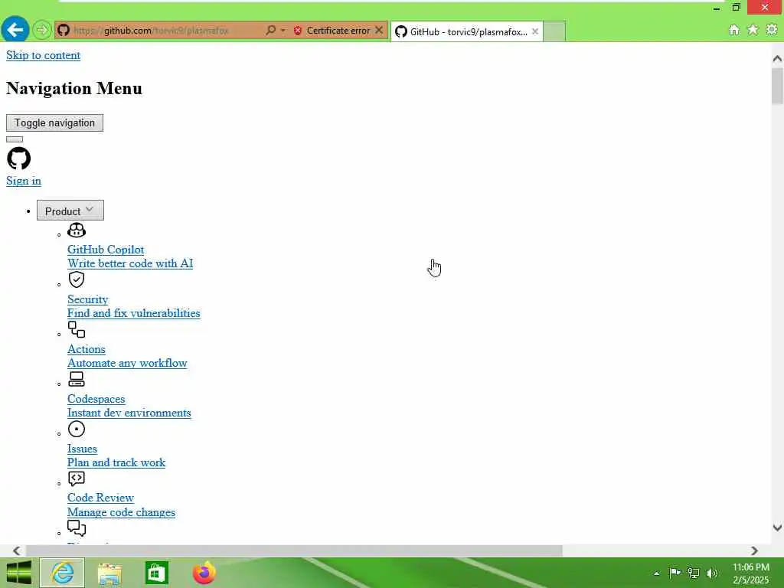Open the browser Home page icon
Viewport: 784px width, 588px height.
click(x=734, y=30)
